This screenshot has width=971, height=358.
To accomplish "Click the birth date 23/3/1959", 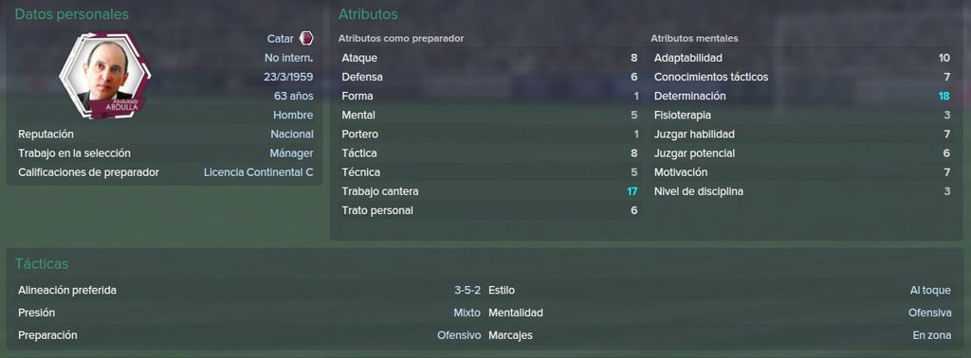I will (x=288, y=78).
